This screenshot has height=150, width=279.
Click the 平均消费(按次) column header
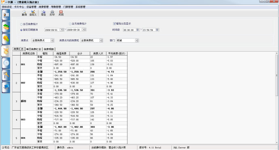tap(117, 54)
